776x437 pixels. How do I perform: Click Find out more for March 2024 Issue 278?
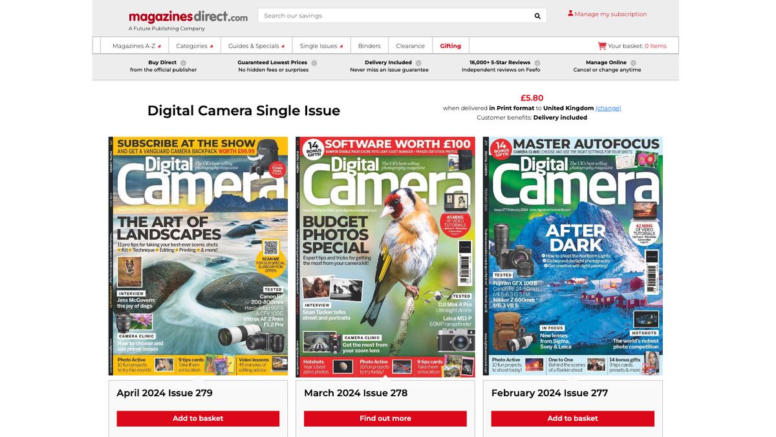pyautogui.click(x=385, y=418)
